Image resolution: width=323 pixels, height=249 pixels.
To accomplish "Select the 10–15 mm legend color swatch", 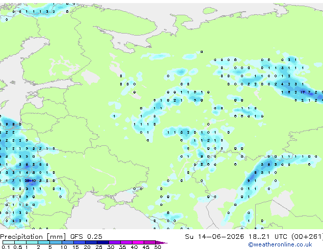I will (68, 242).
